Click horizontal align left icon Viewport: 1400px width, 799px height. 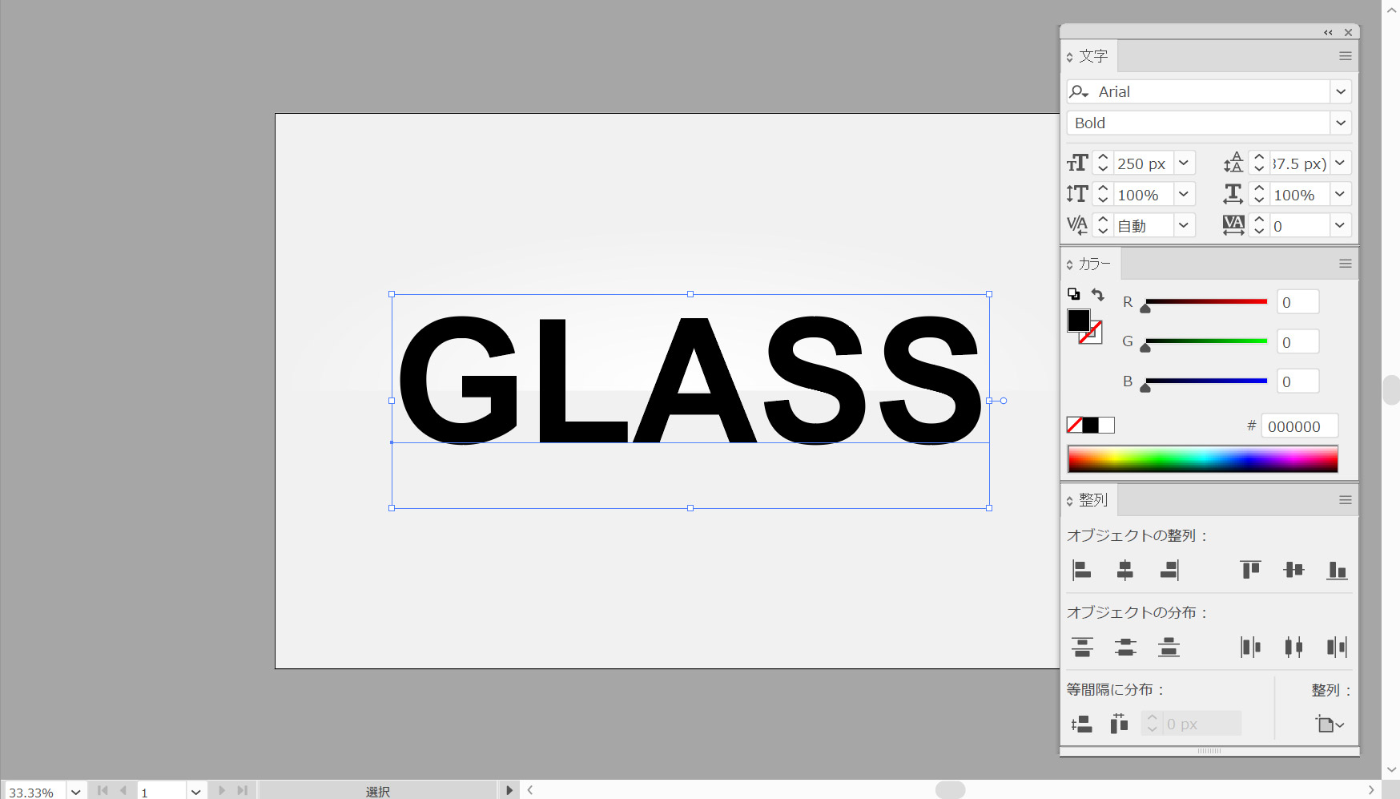tap(1082, 570)
